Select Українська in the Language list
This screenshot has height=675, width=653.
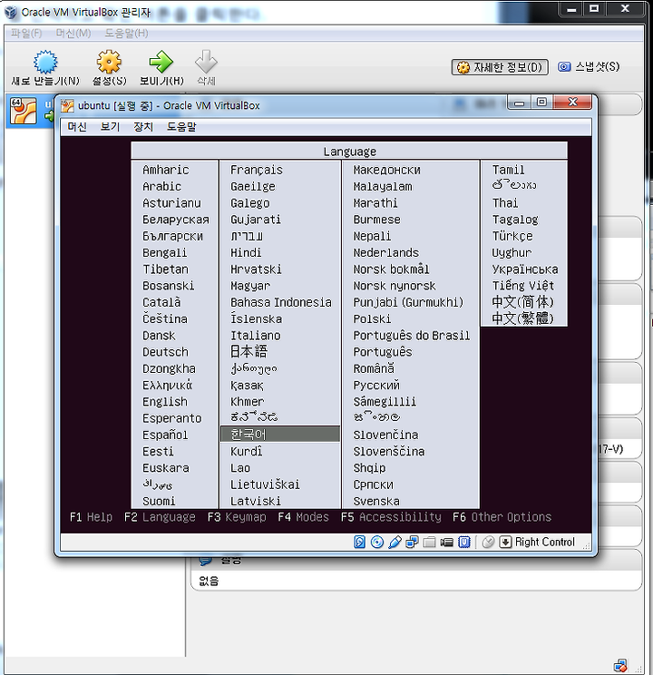pos(525,269)
